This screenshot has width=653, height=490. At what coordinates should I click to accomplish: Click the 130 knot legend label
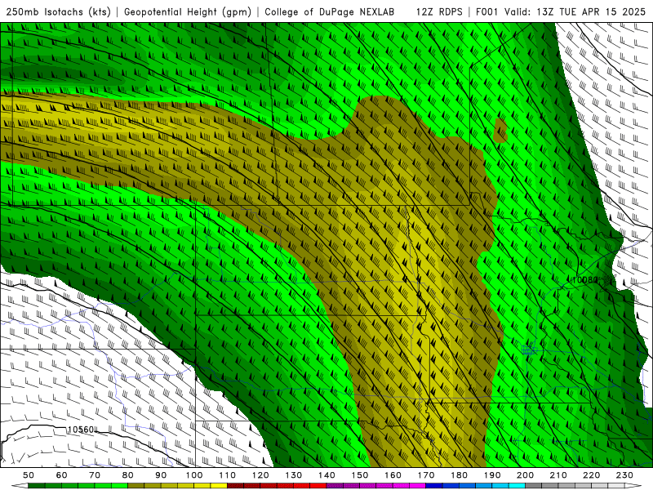click(x=293, y=475)
